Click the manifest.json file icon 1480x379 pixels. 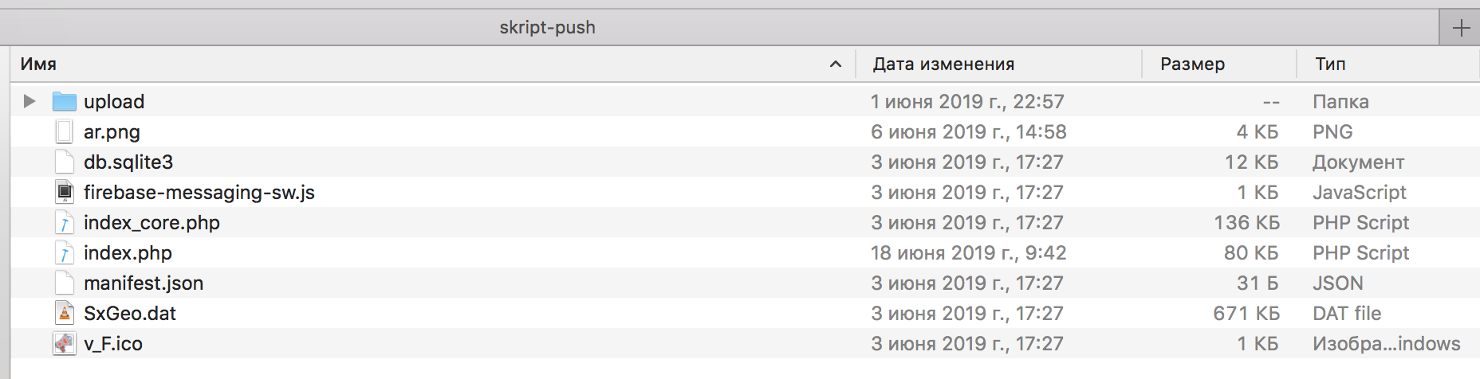[65, 283]
